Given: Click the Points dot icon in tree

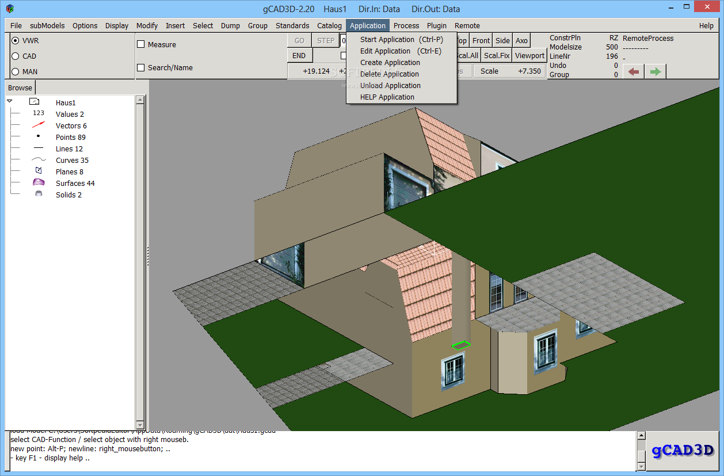Looking at the screenshot, I should click(x=39, y=136).
